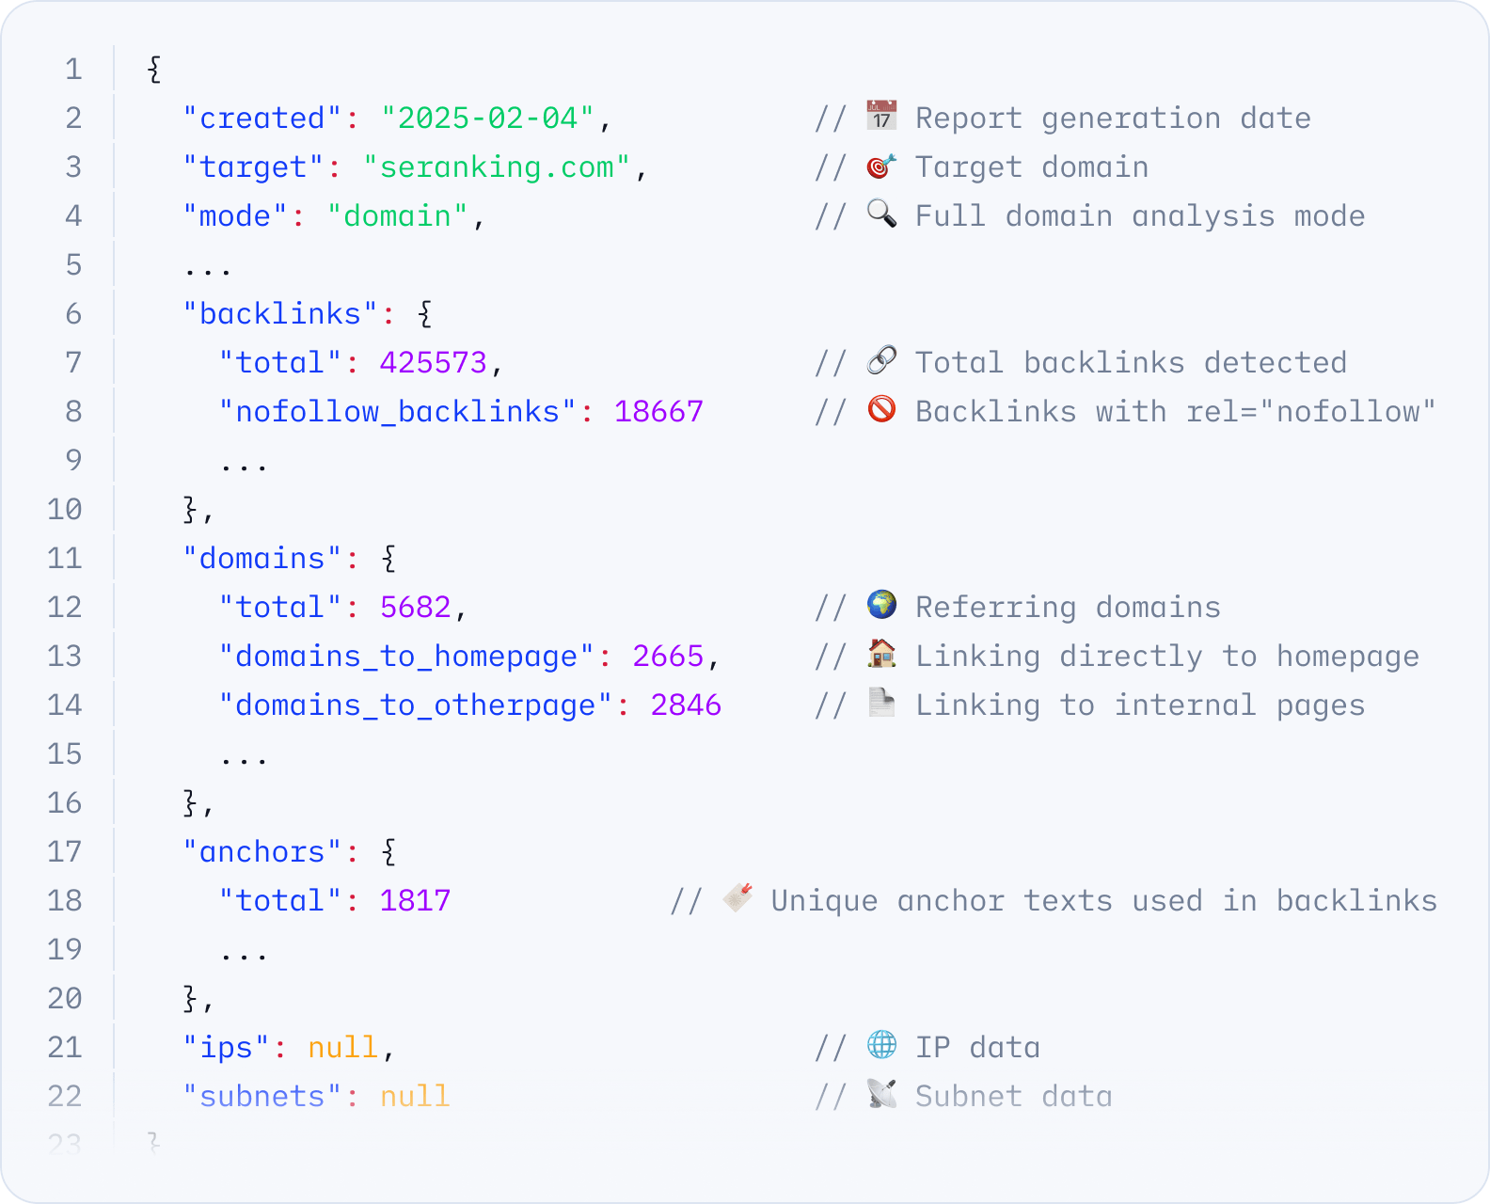The width and height of the screenshot is (1490, 1204).
Task: Click the 425573 total backlinks number
Action: point(434,363)
